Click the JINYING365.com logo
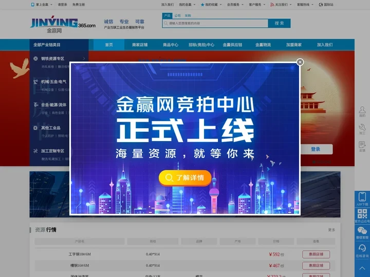The image size is (370, 277). (63, 24)
